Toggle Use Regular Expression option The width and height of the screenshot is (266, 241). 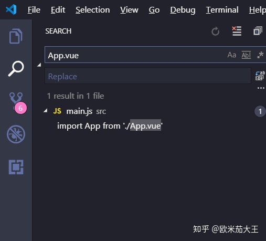point(260,55)
